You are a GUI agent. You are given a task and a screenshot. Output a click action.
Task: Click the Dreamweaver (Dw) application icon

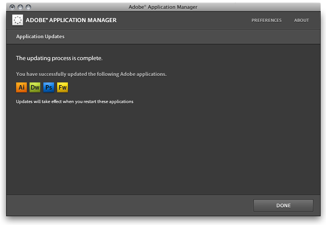pyautogui.click(x=35, y=87)
